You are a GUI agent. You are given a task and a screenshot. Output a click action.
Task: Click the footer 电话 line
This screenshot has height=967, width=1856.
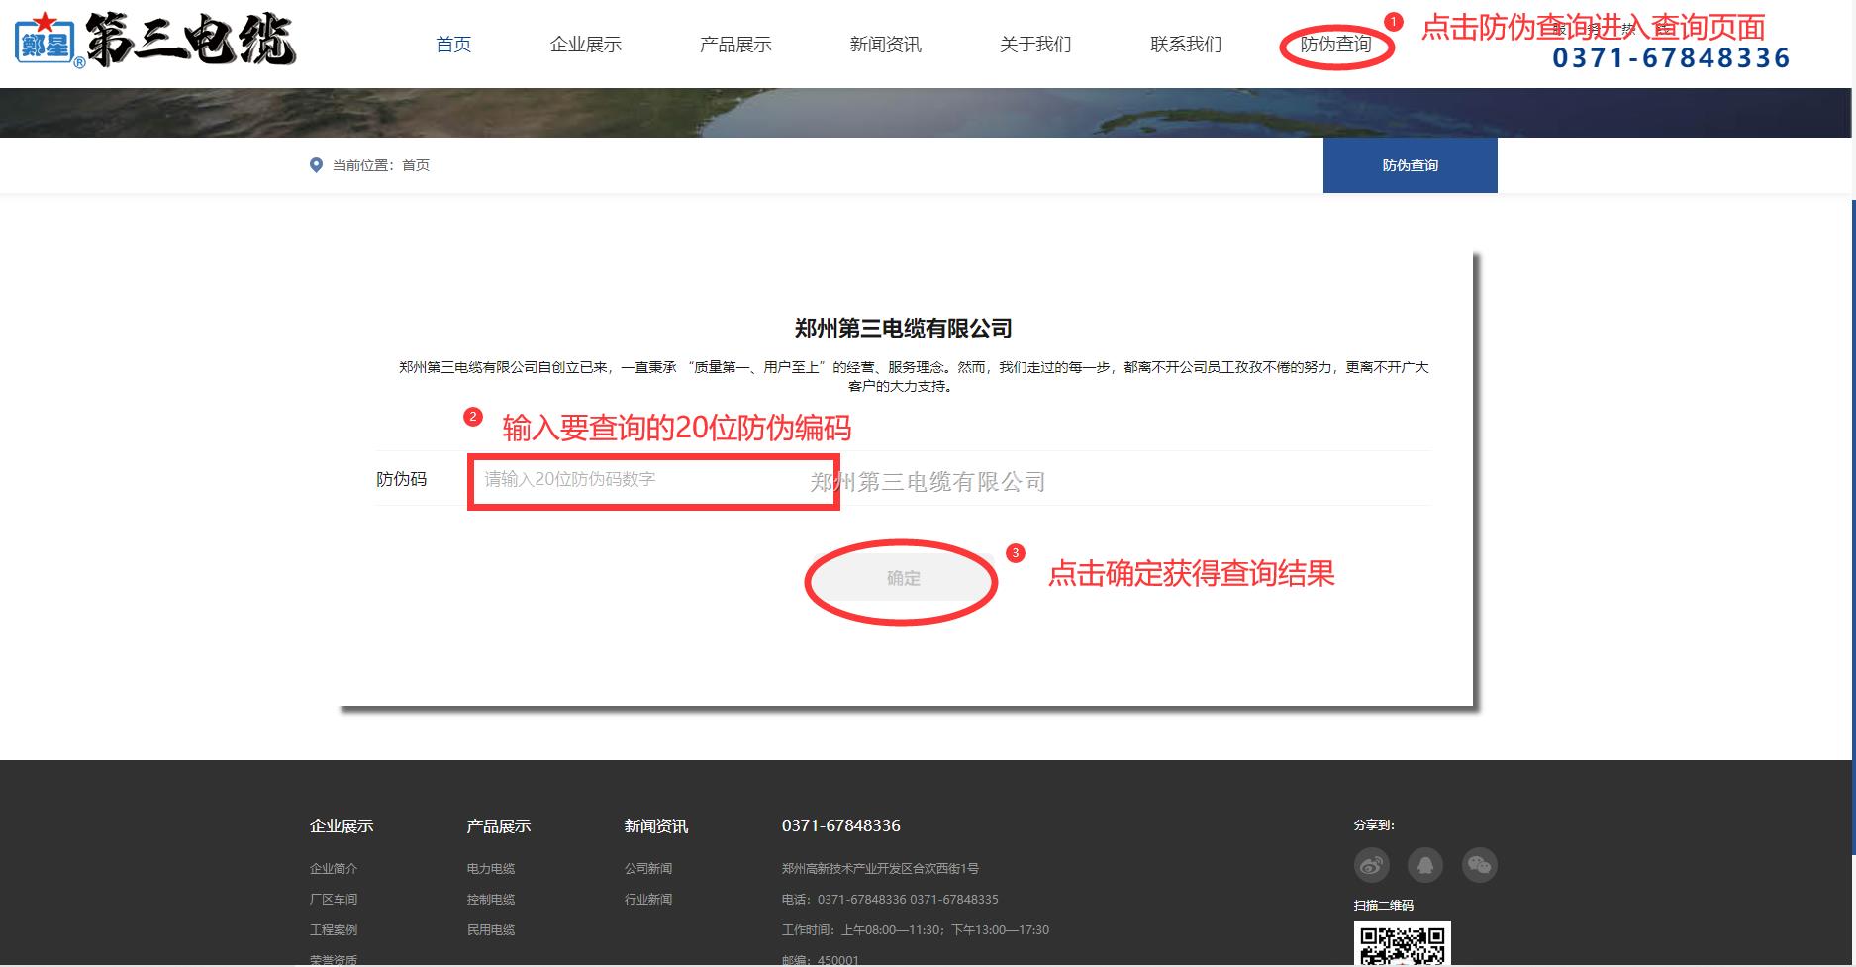click(890, 899)
